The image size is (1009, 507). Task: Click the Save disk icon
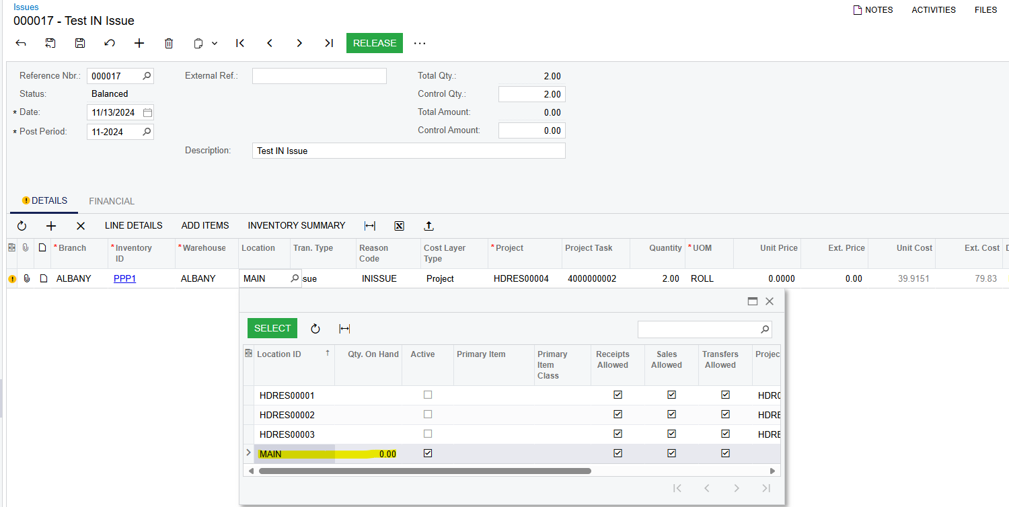click(80, 43)
